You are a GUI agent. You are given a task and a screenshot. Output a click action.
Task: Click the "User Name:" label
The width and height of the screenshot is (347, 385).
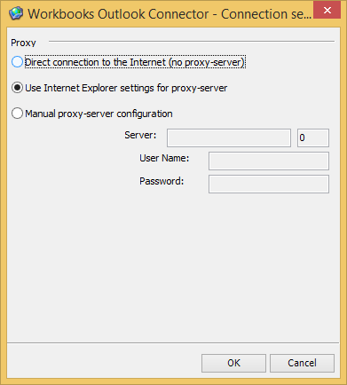164,158
